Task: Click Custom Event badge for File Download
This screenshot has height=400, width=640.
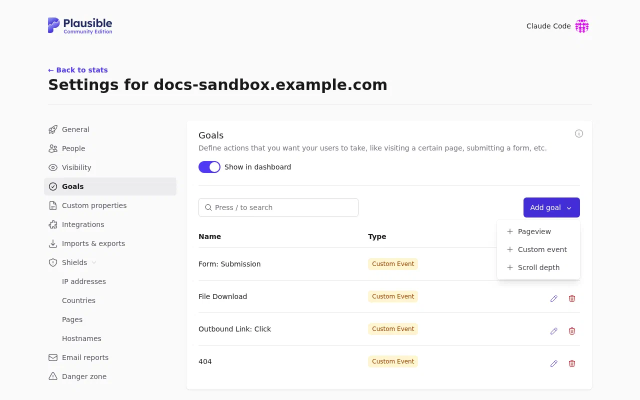Action: coord(393,296)
